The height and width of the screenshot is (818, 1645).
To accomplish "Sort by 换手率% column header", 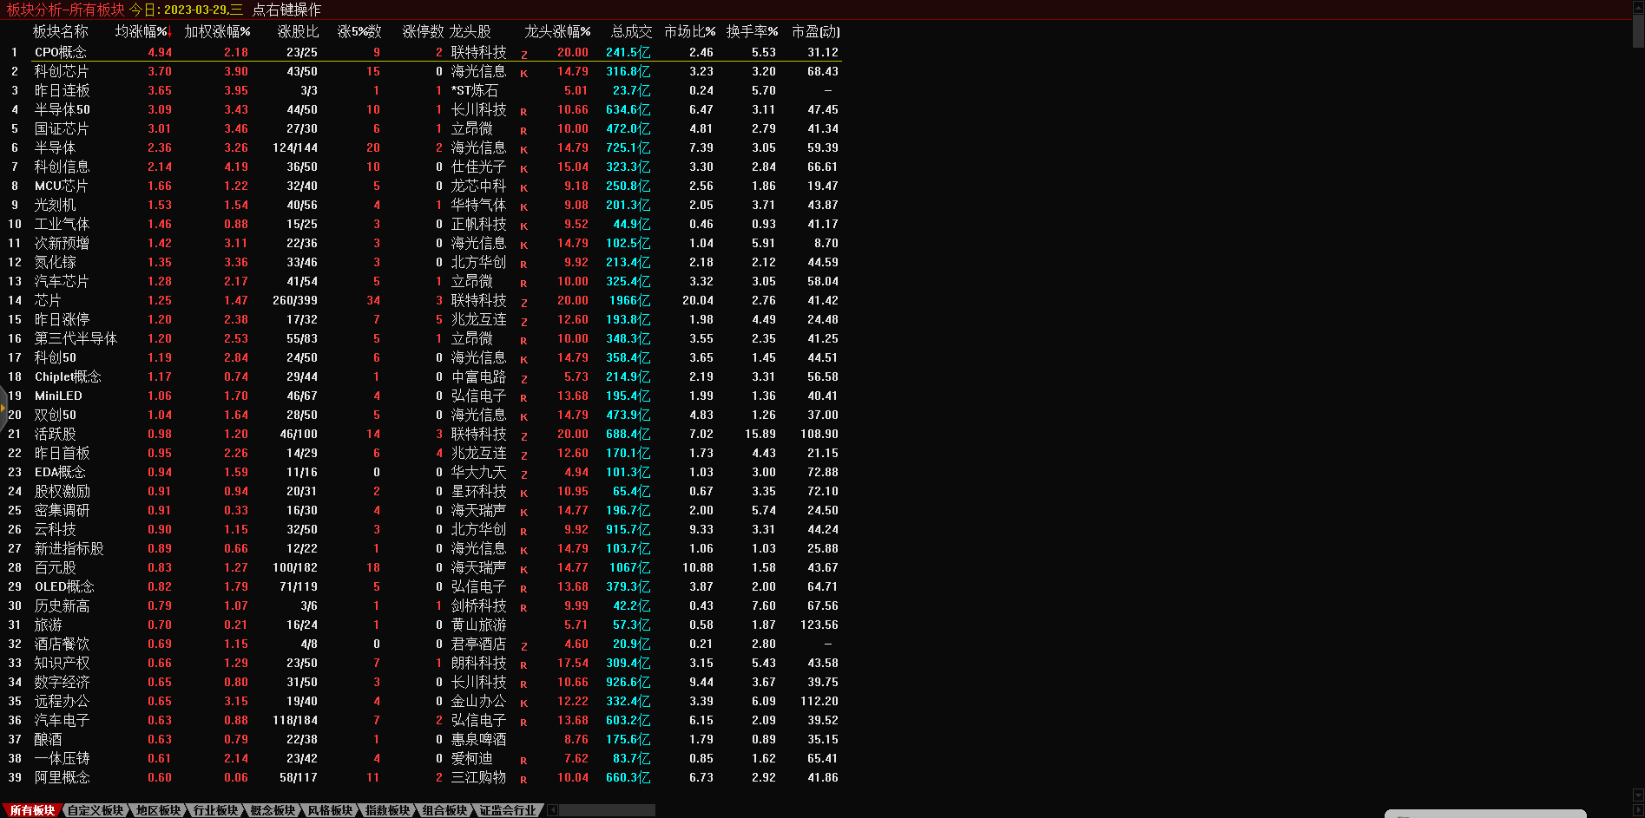I will point(752,32).
